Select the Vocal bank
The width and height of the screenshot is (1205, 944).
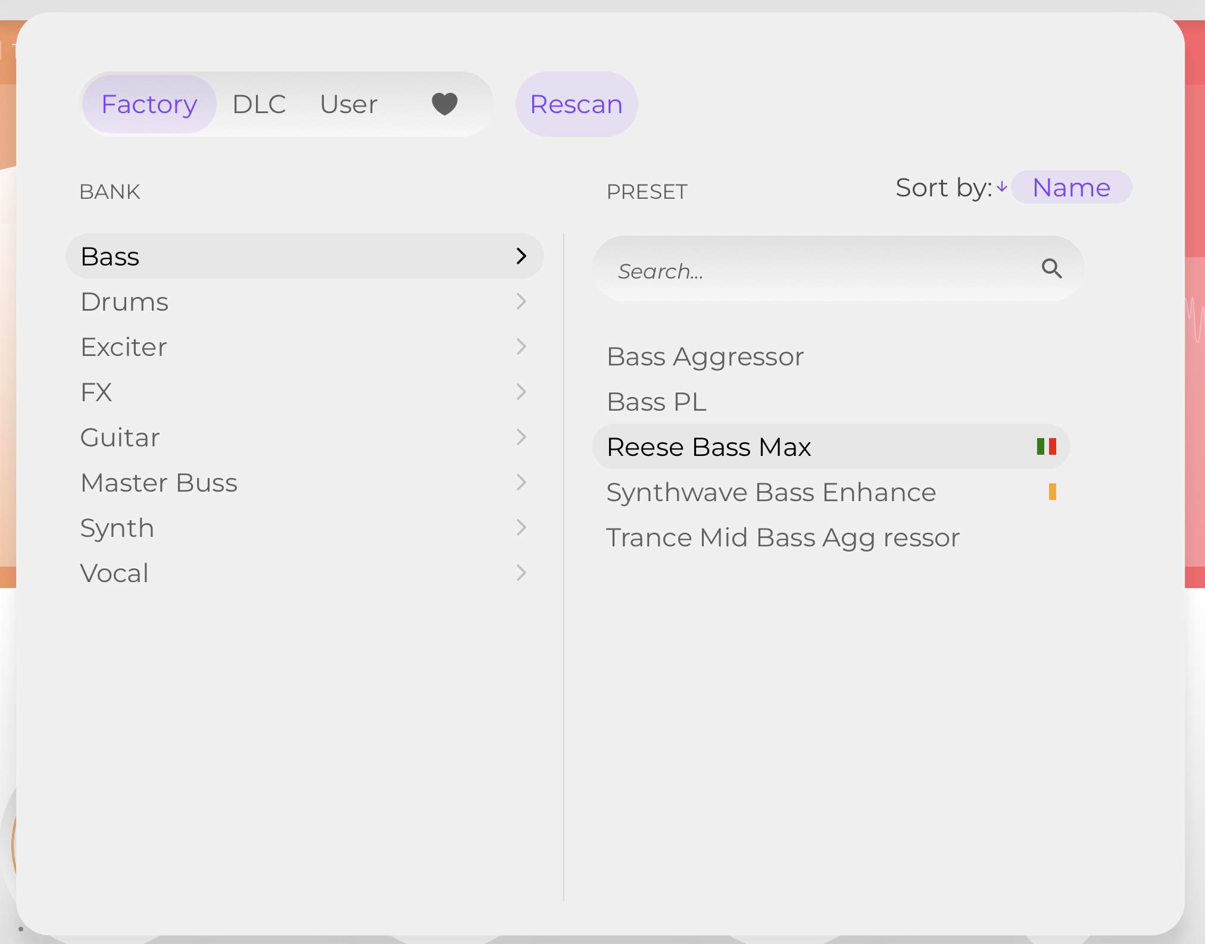[304, 573]
